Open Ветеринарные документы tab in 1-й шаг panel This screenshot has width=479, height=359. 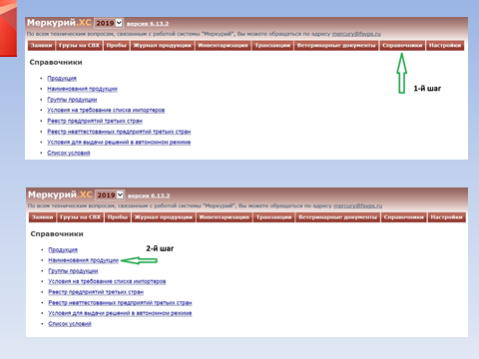[336, 46]
